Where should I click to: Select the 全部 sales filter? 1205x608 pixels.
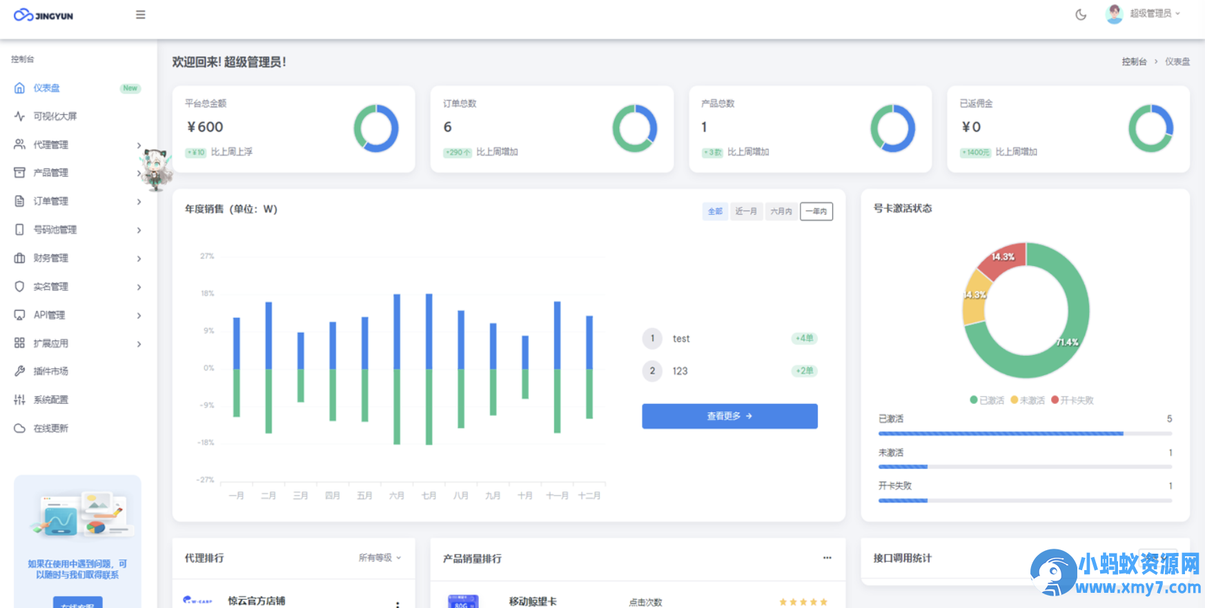coord(715,212)
